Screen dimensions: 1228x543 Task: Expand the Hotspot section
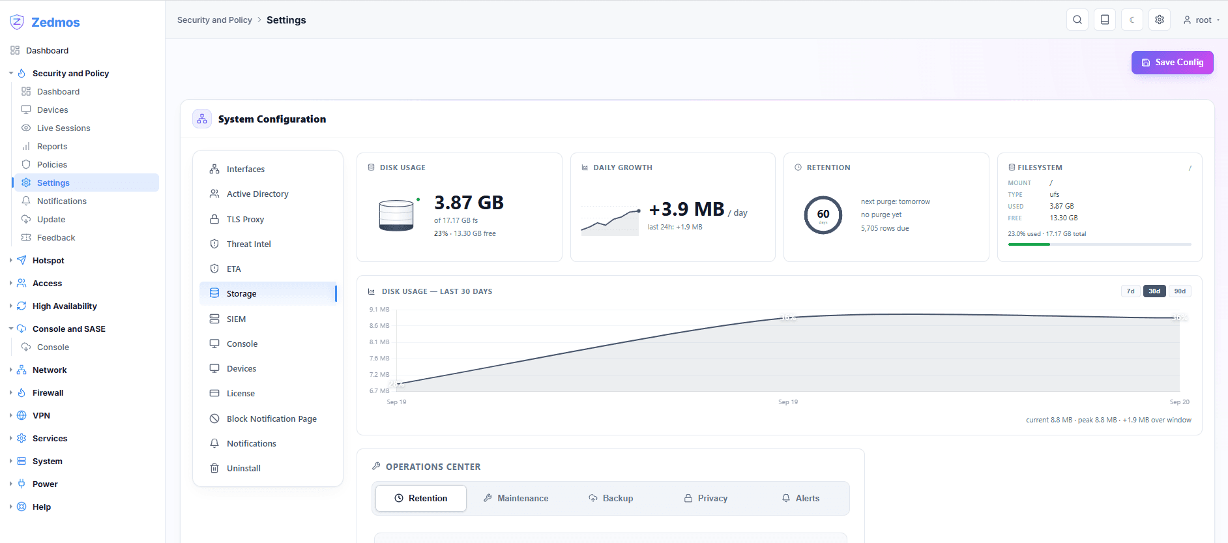click(10, 260)
